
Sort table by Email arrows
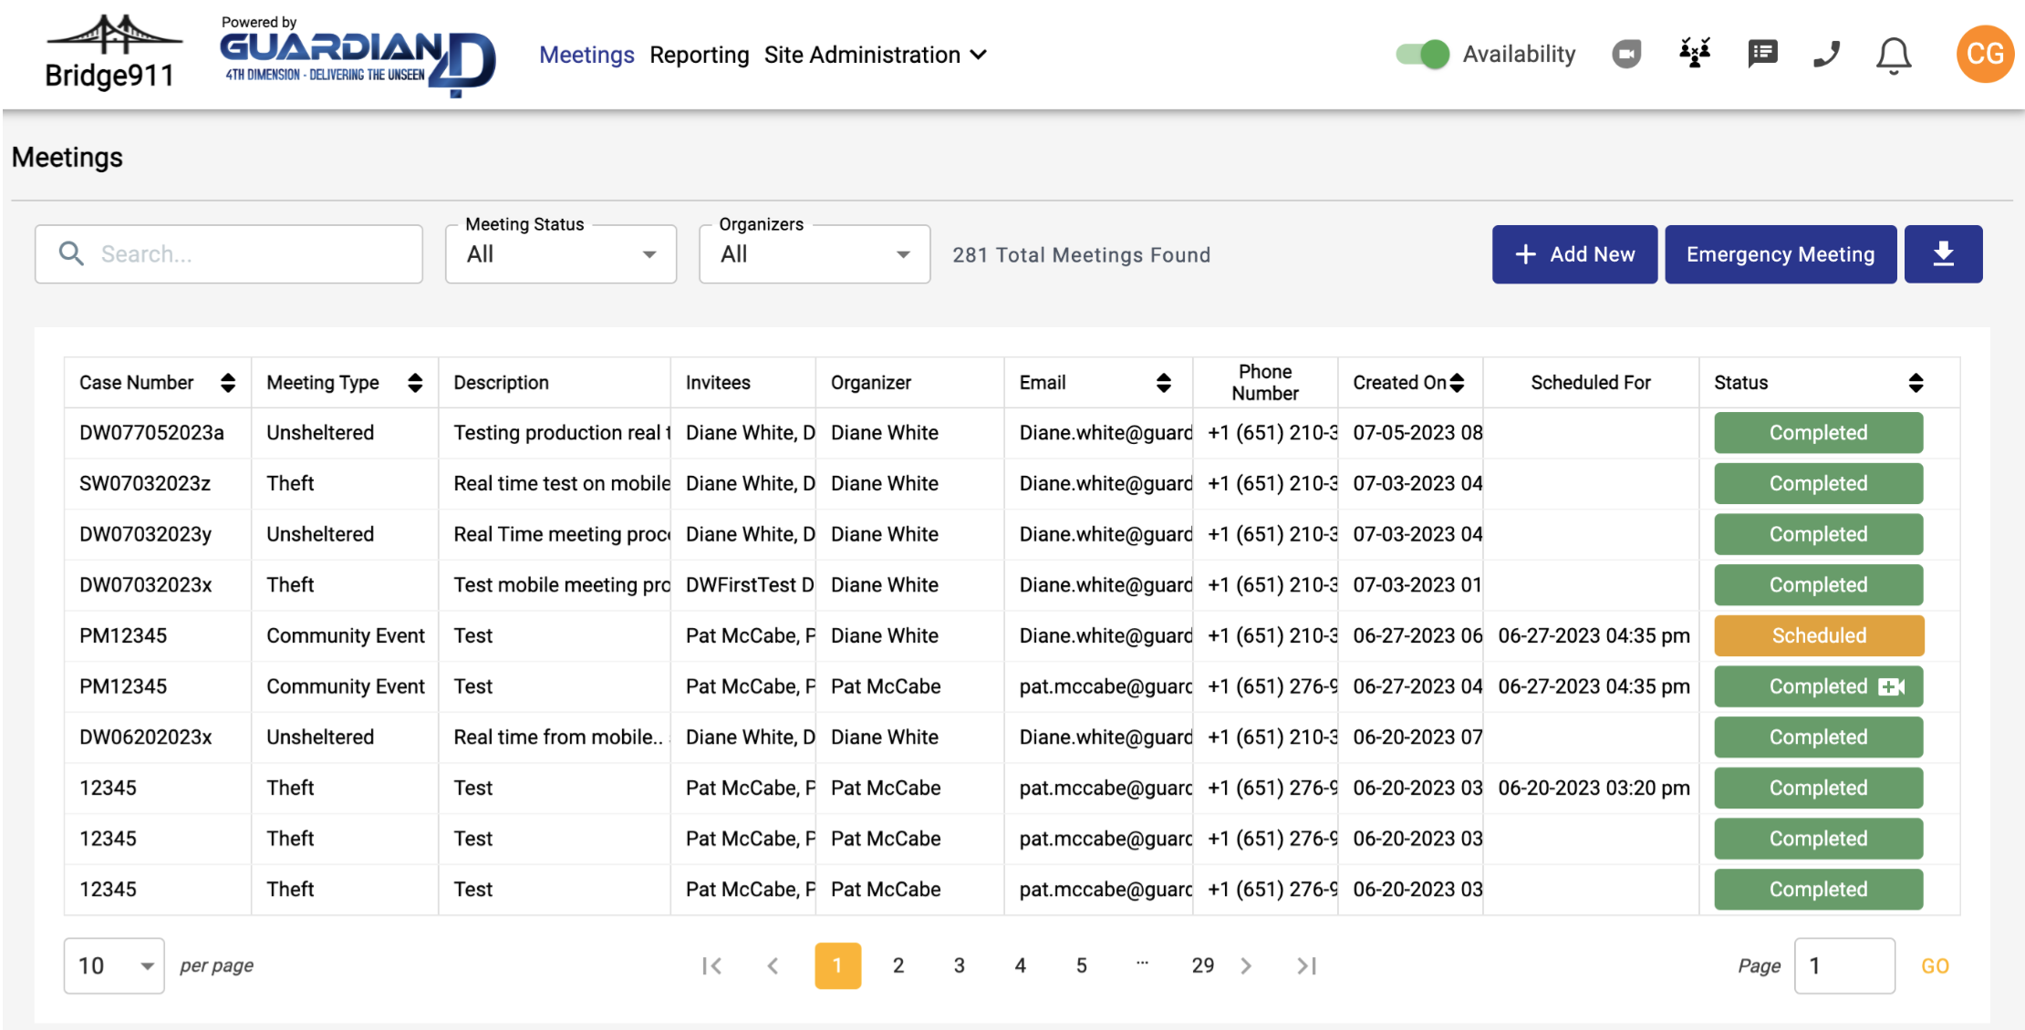[x=1163, y=383]
